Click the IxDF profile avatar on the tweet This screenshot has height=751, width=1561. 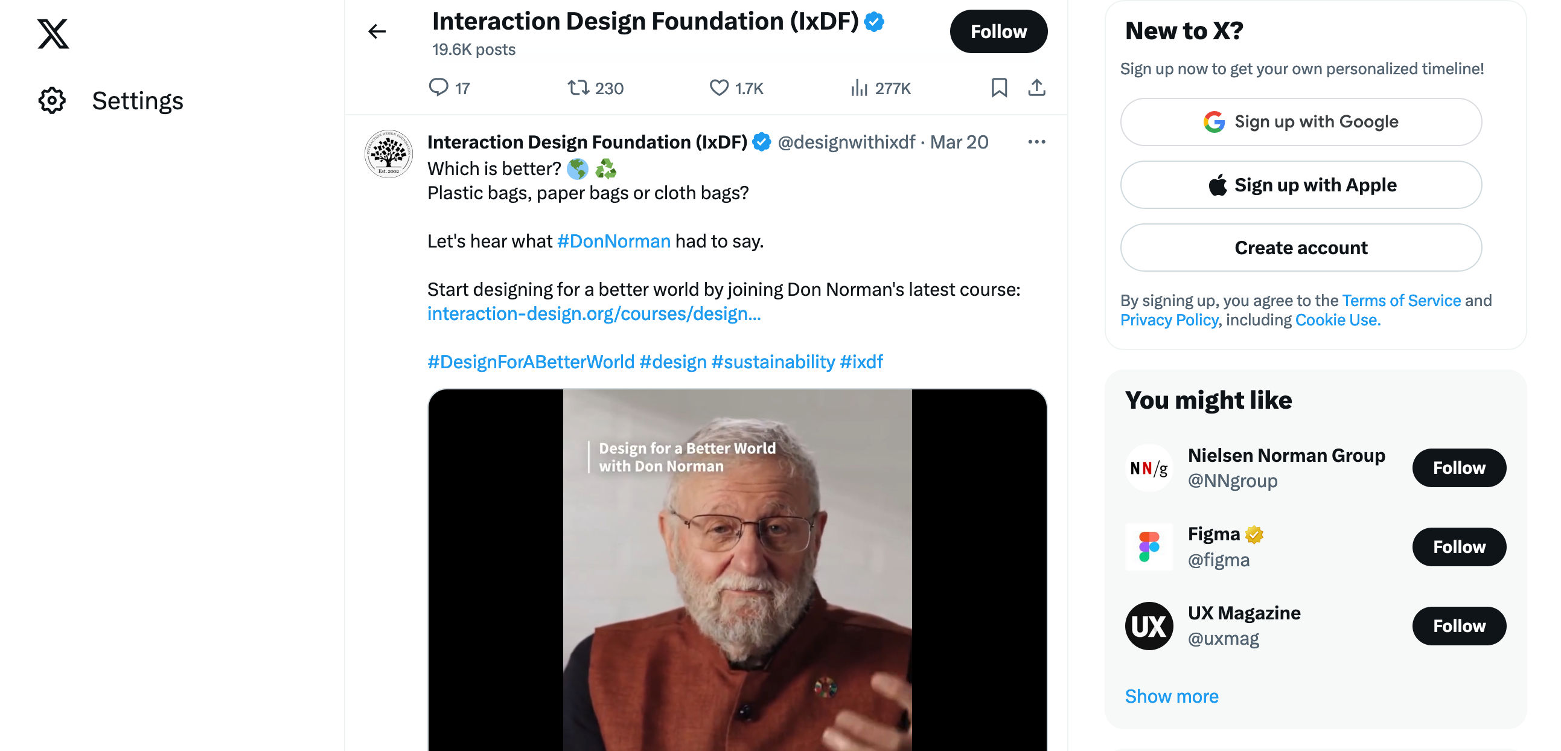click(388, 153)
